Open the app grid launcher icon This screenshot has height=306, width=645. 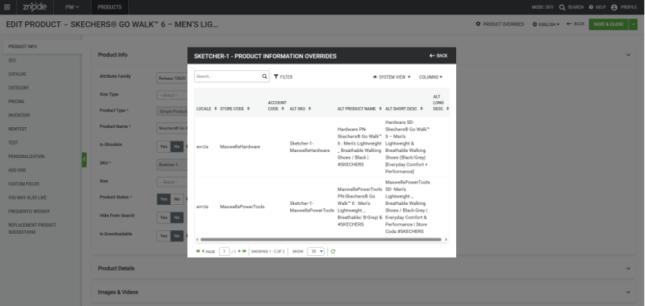pyautogui.click(x=7, y=7)
